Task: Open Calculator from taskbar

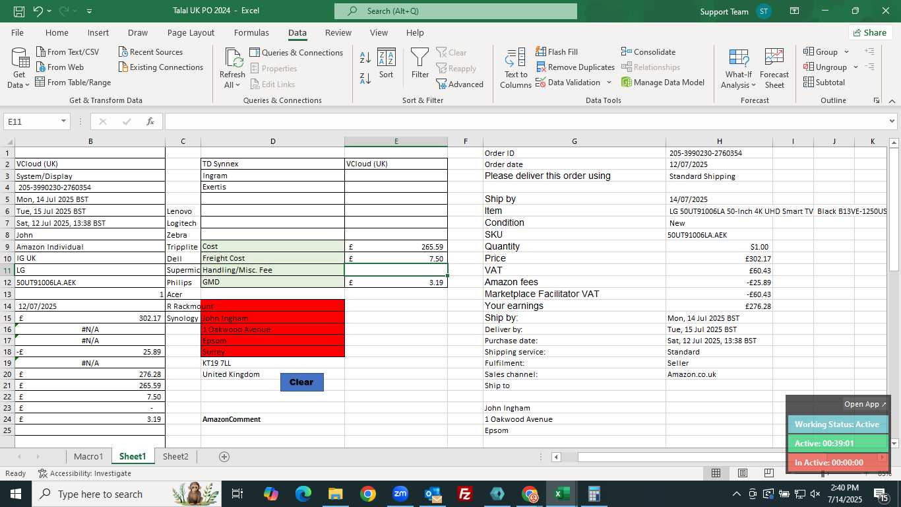Action: (594, 494)
